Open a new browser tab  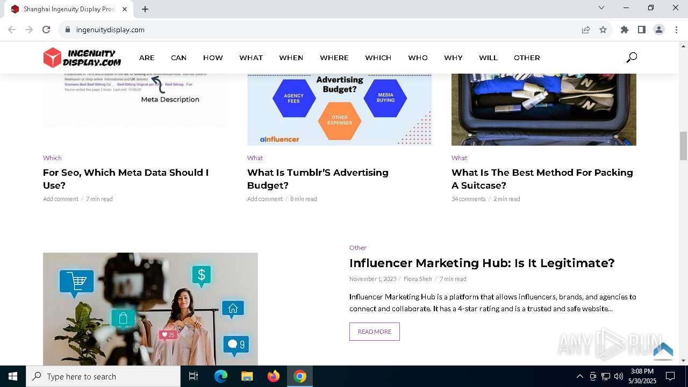pos(145,9)
